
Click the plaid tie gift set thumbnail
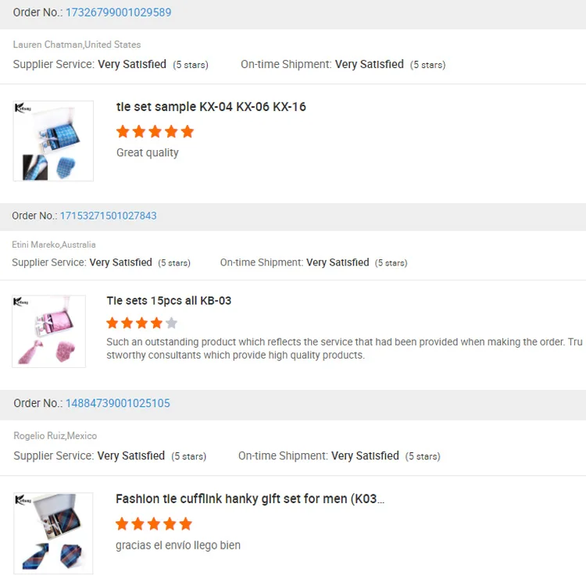(x=53, y=534)
